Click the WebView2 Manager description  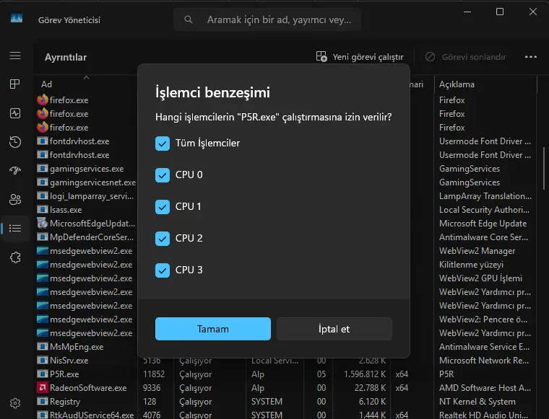[477, 251]
